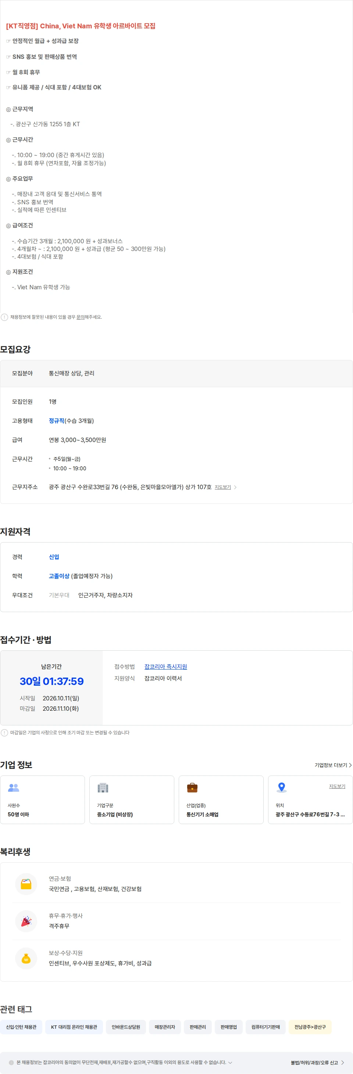The height and width of the screenshot is (1074, 353).
Task: Click the 연금·보험 wallet icon
Action: tap(26, 884)
